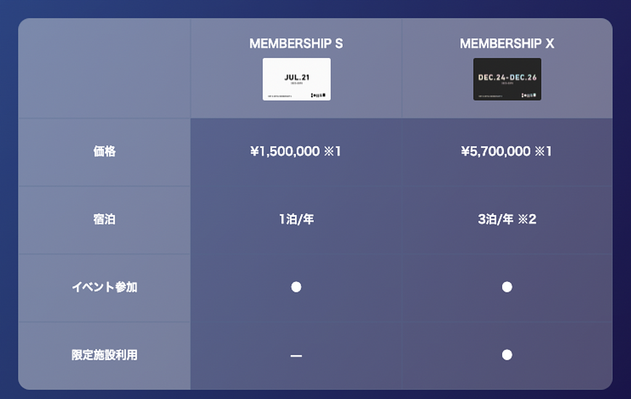Click the ※2 footnote mark beside 3泊/年

click(x=527, y=219)
